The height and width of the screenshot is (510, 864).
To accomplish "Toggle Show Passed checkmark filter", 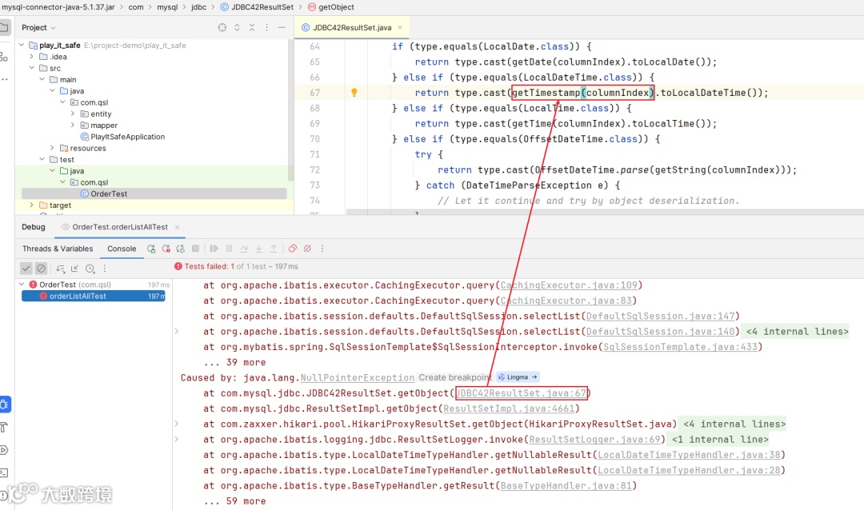I will [26, 269].
